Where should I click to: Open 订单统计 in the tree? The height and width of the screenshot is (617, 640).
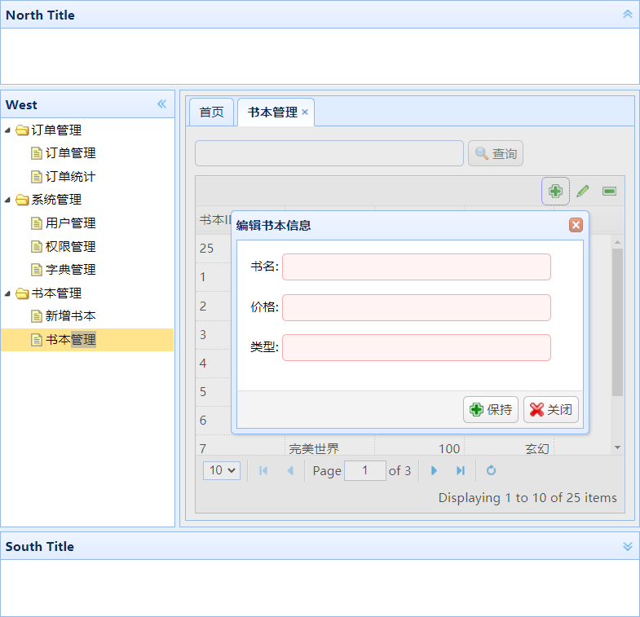coord(70,177)
